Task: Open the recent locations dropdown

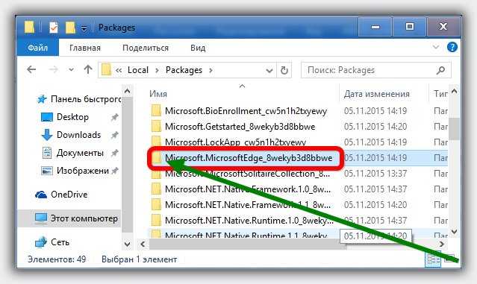Action: point(71,70)
